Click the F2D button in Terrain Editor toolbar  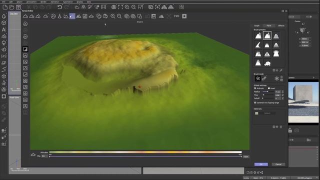coord(176,16)
